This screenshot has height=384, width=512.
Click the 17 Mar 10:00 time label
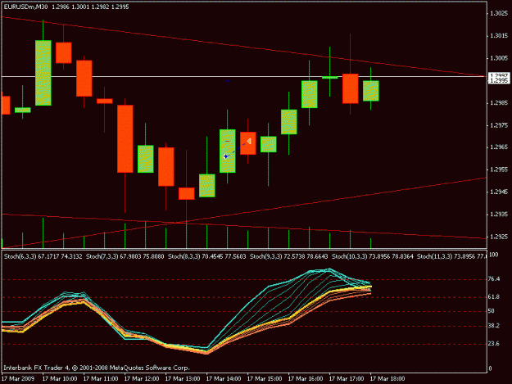[x=60, y=379]
